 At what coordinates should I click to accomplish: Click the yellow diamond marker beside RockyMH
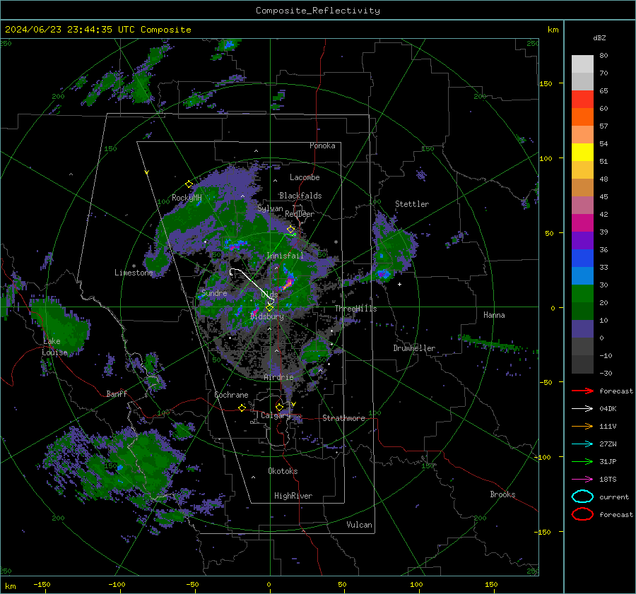pyautogui.click(x=189, y=184)
